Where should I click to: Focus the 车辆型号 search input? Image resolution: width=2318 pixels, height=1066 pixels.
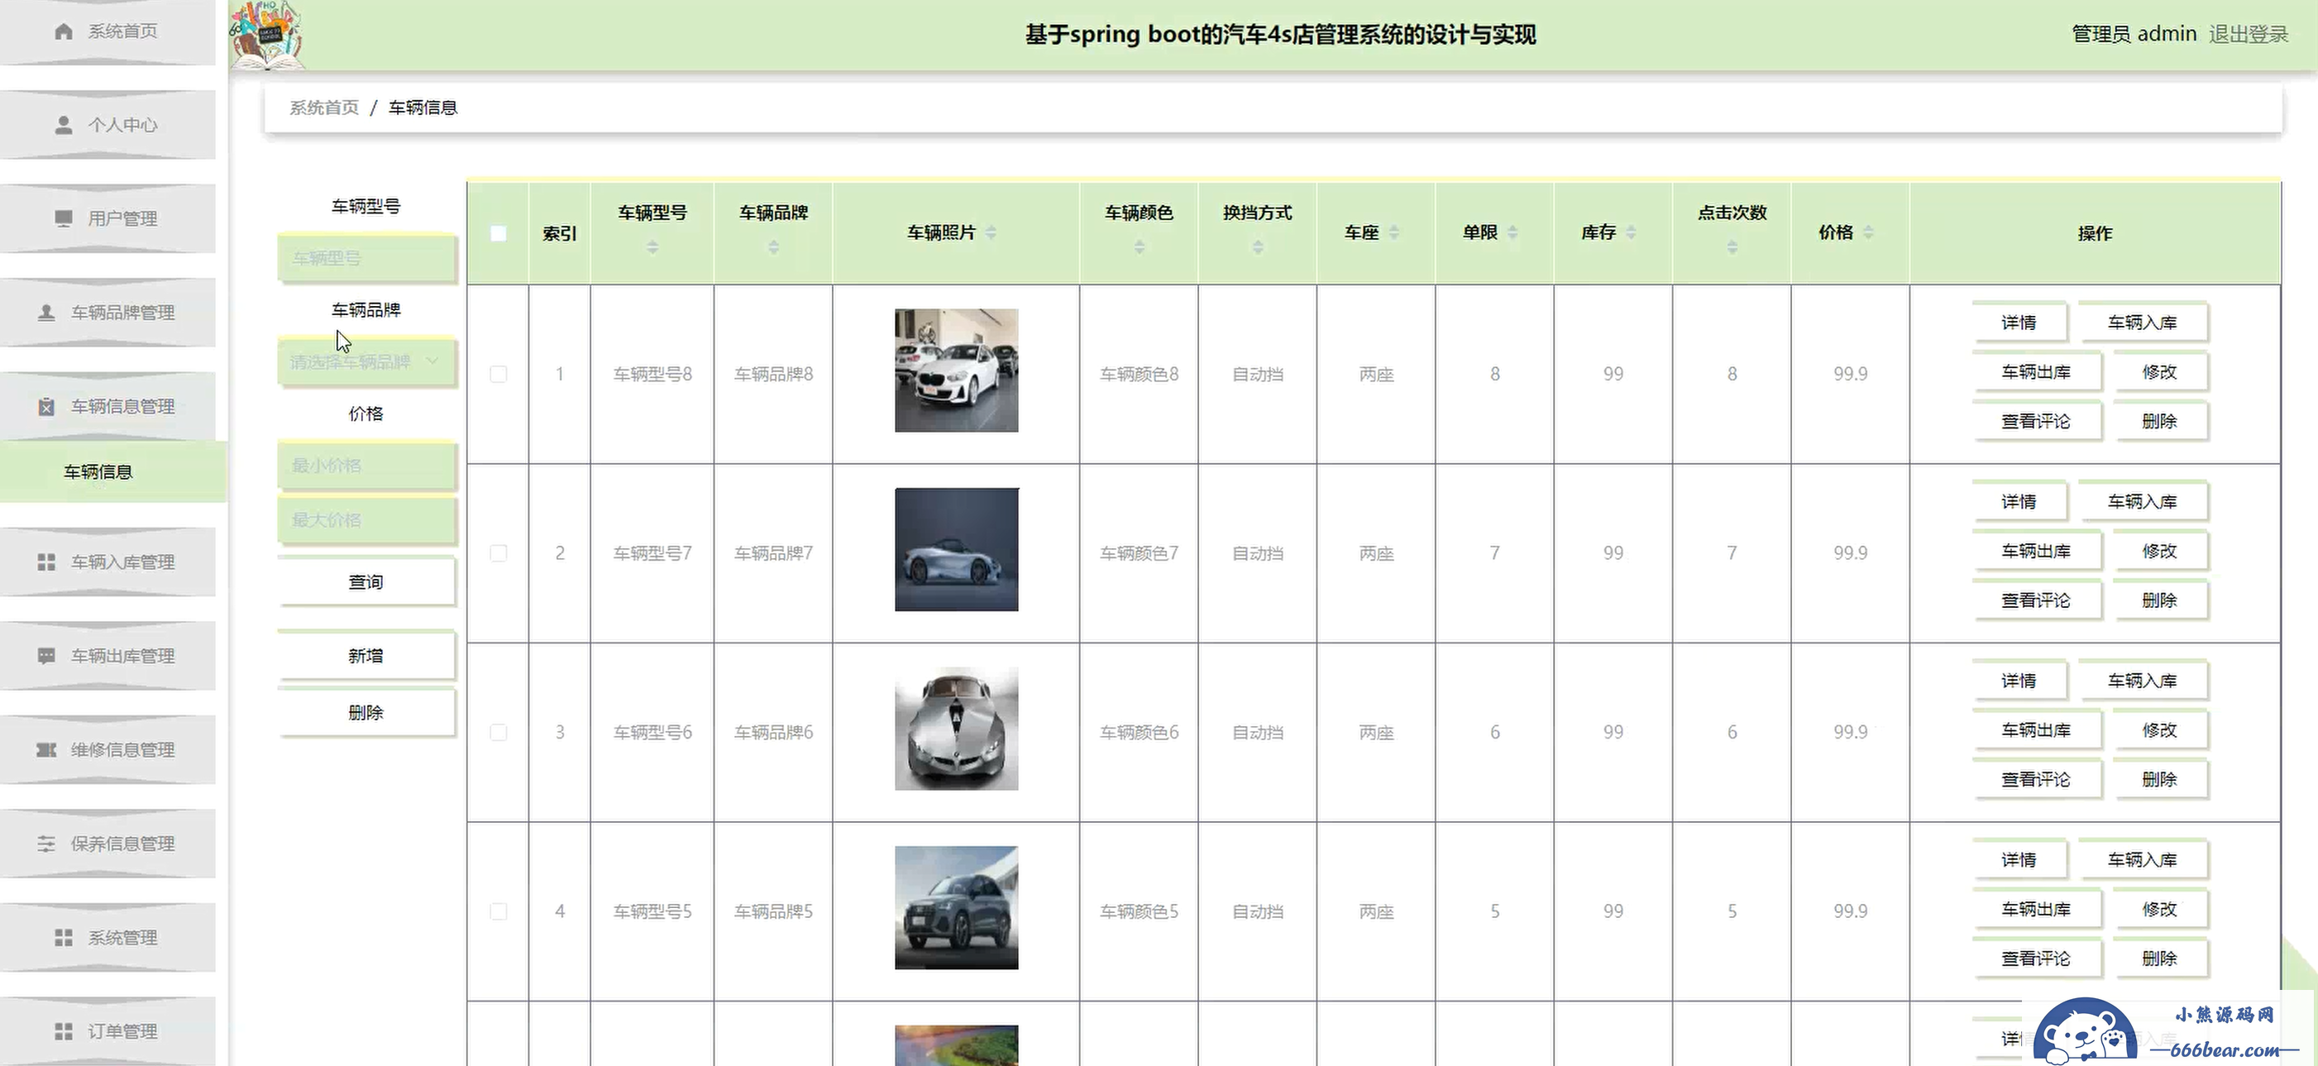click(x=366, y=258)
